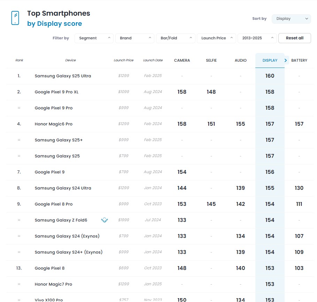Screen dimensions: 317x302
Task: Sort by the CAMERA column header
Action: pos(182,60)
